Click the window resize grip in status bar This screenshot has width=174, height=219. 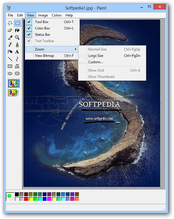164,209
